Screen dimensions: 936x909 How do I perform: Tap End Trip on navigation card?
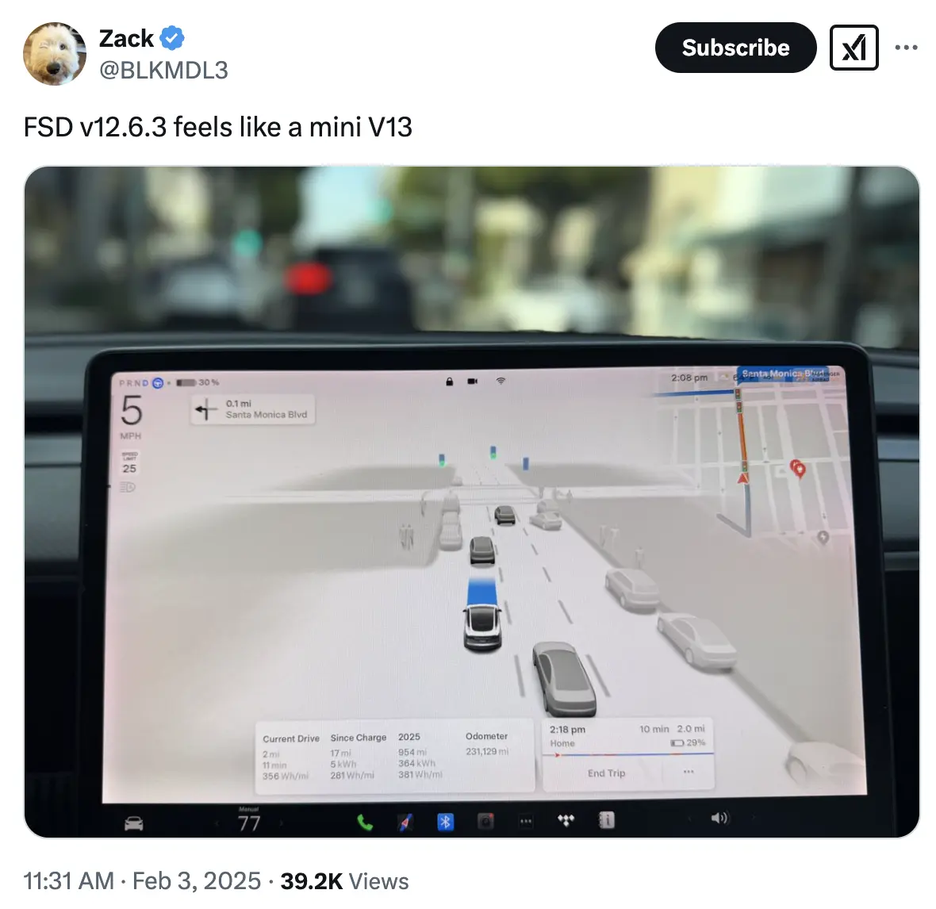(x=607, y=773)
